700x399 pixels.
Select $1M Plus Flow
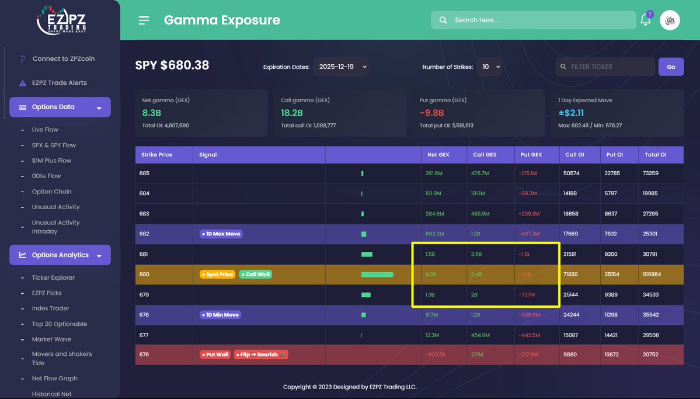51,161
